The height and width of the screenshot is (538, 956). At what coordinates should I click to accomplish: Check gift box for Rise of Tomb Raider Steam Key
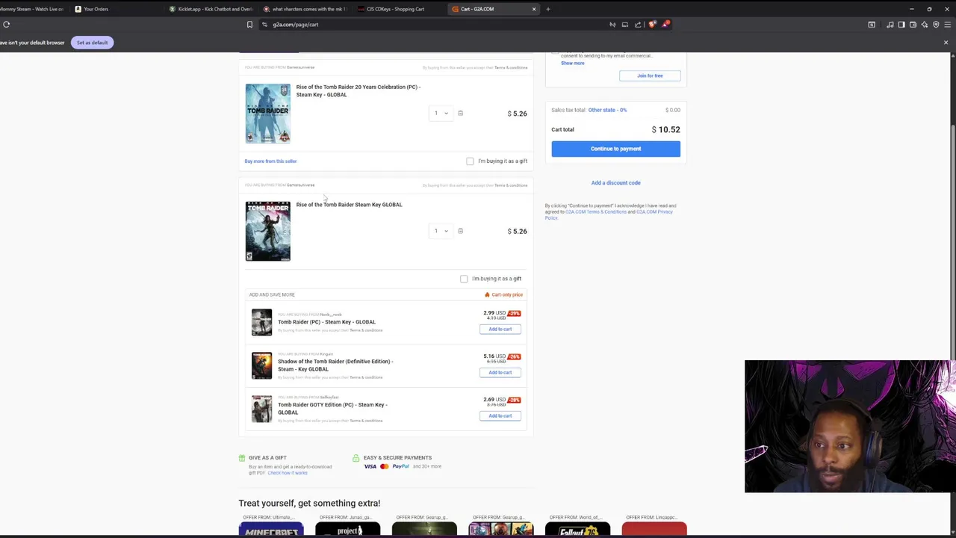pyautogui.click(x=464, y=279)
